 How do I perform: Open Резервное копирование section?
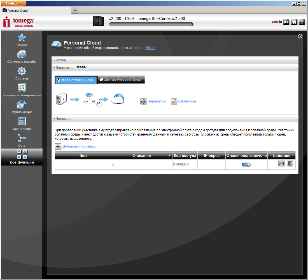click(x=22, y=90)
